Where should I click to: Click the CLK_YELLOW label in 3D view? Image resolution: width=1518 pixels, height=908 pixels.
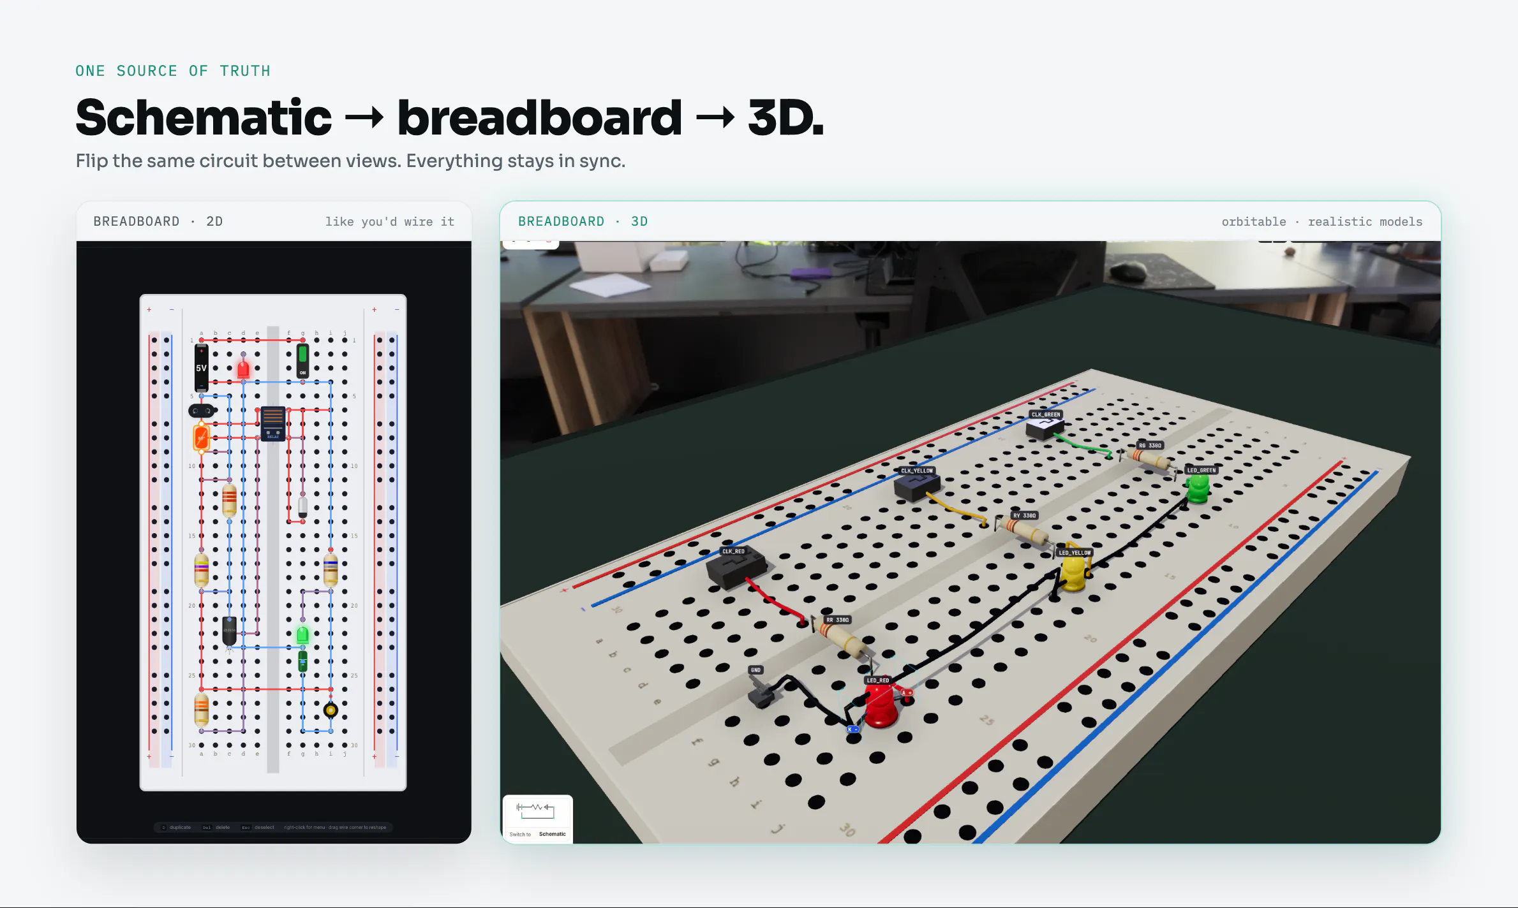[x=917, y=471]
